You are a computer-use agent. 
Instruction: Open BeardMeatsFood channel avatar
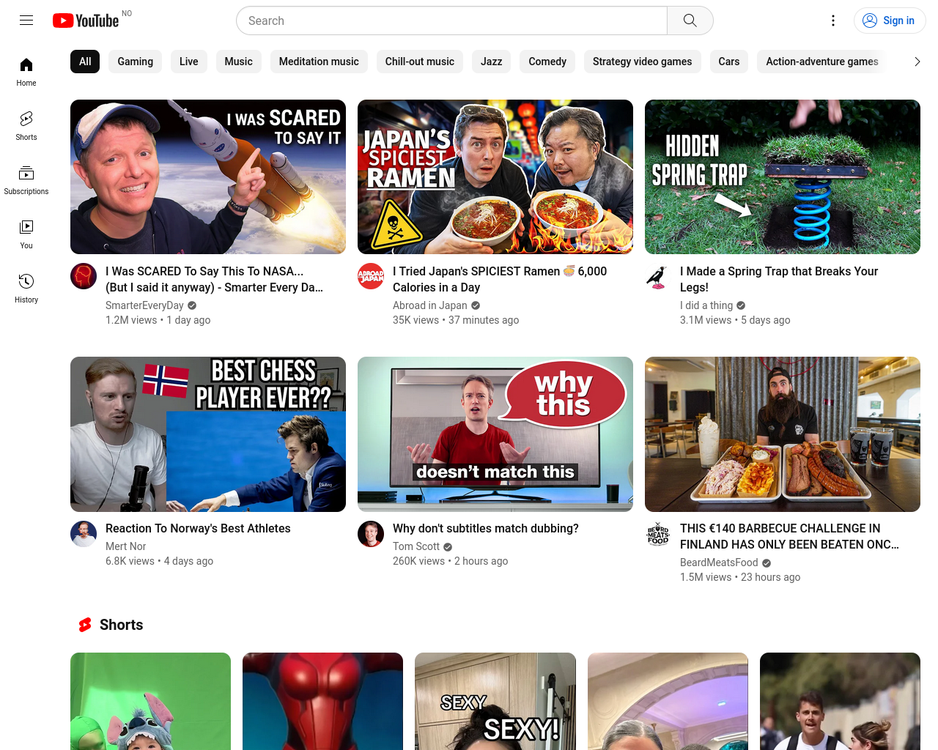point(658,533)
